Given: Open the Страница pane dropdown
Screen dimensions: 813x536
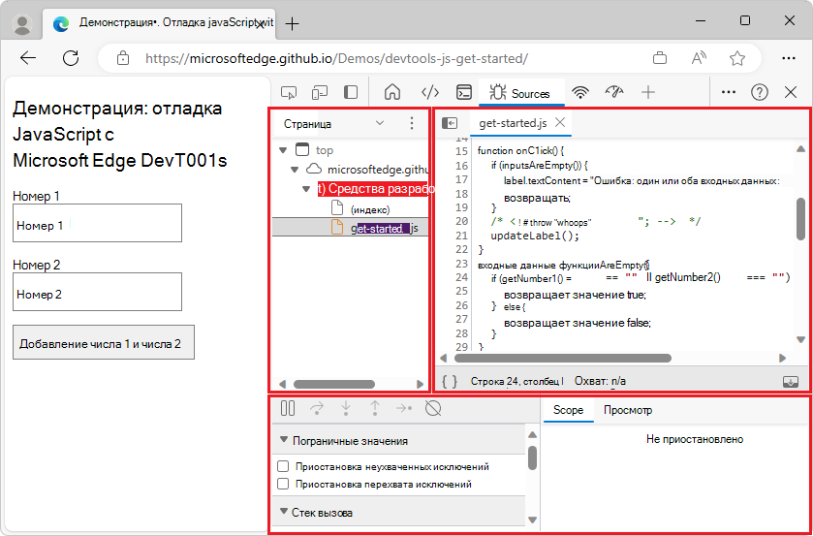Looking at the screenshot, I should coord(380,123).
